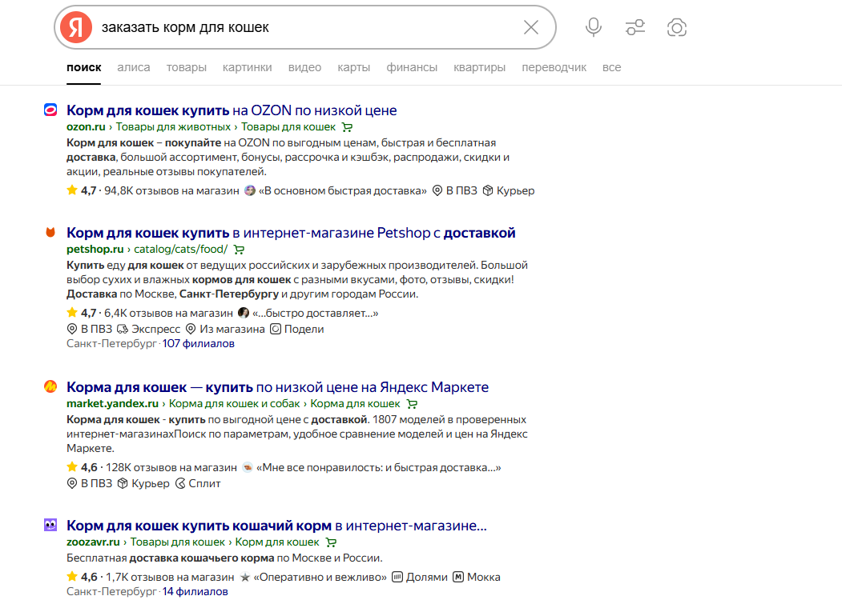Click the gray star icon before «Оперативно и вежливо»
This screenshot has width=842, height=612.
tap(245, 577)
